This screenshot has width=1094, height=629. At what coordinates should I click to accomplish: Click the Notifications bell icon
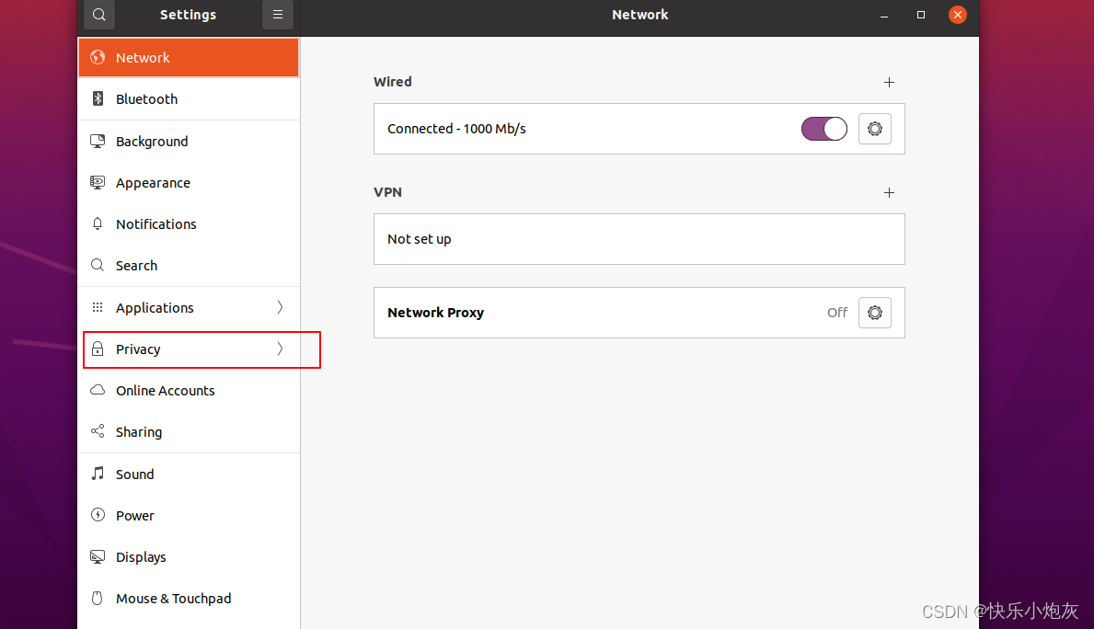coord(98,223)
